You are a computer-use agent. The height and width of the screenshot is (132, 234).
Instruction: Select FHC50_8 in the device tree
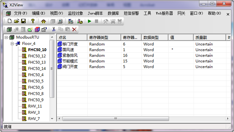point(36,94)
